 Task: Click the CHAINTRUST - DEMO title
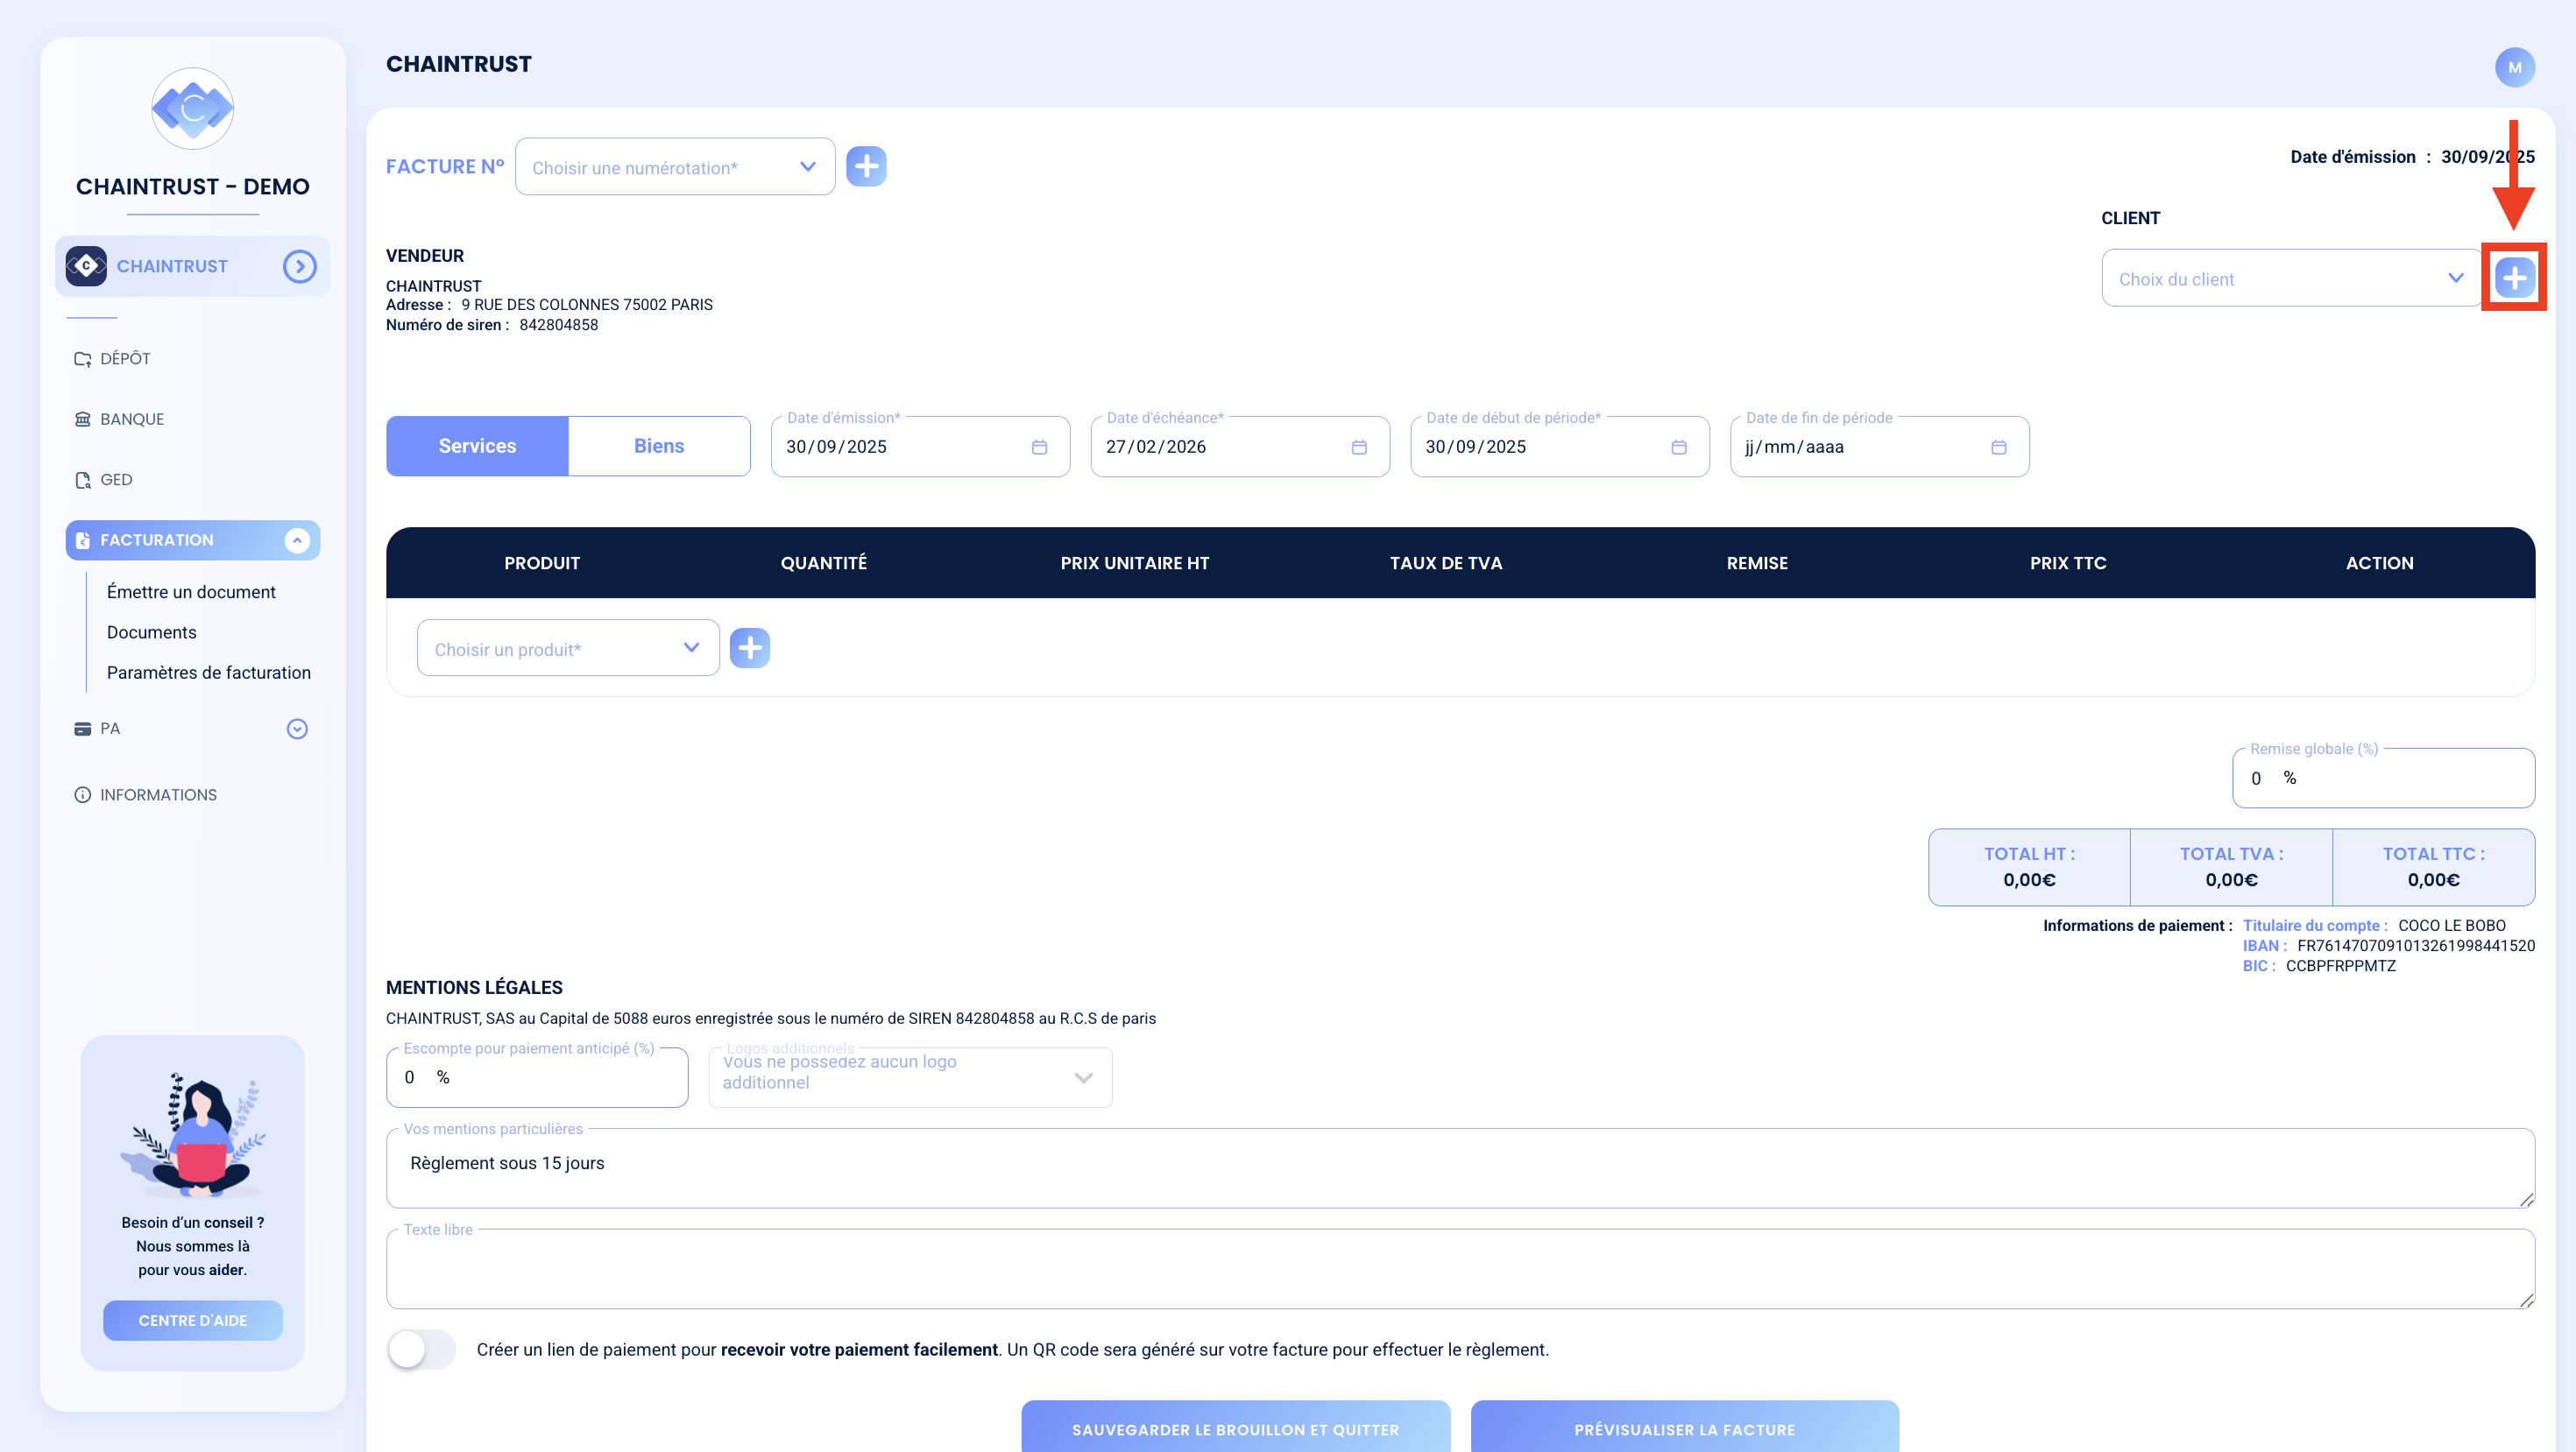[192, 187]
